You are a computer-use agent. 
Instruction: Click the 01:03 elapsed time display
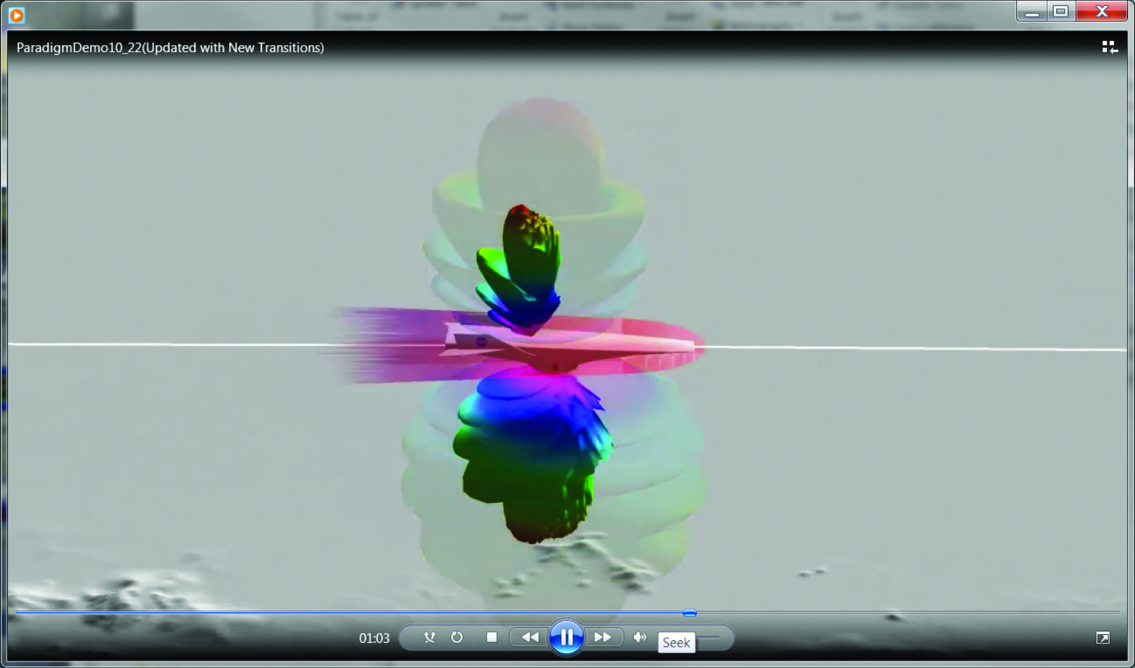click(374, 638)
